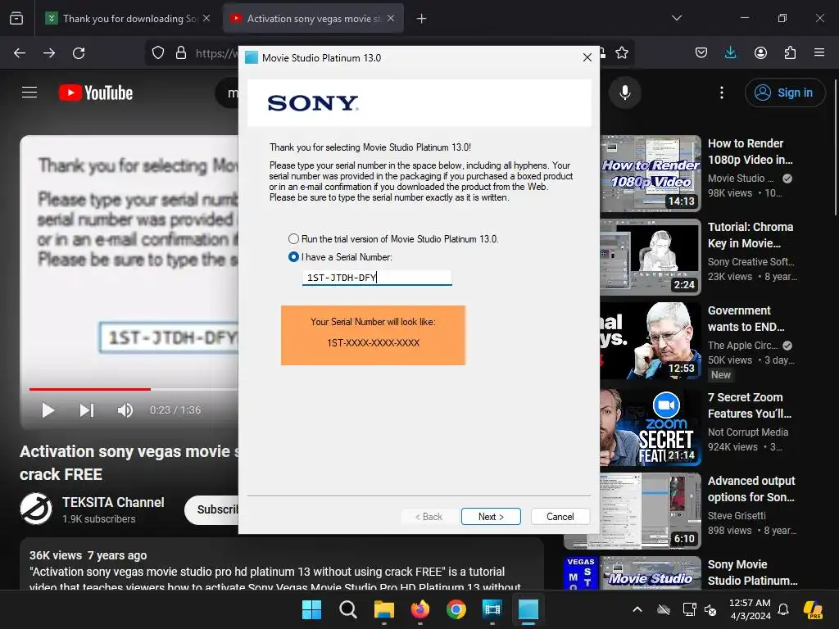Screen dimensions: 839x629
Task: Select the trial version radio button
Action: (293, 239)
